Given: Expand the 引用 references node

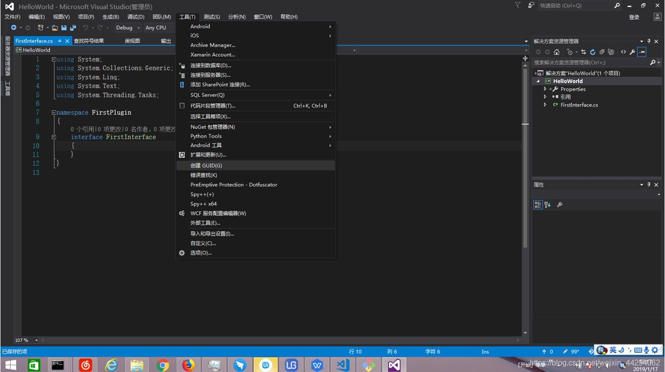Looking at the screenshot, I should click(x=545, y=97).
